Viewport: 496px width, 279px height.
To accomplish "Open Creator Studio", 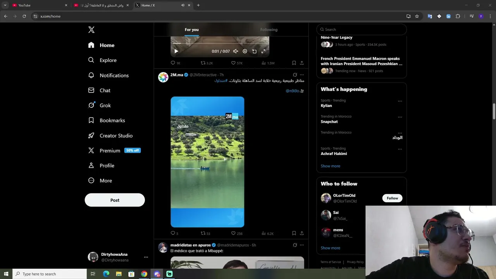I will (x=110, y=136).
